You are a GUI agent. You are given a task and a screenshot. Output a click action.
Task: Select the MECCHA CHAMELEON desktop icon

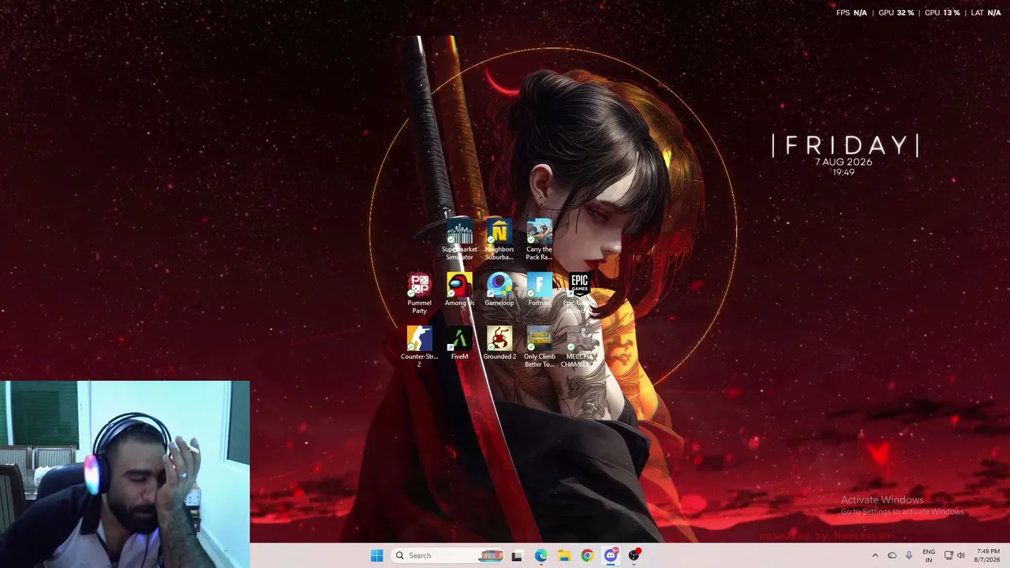[579, 347]
